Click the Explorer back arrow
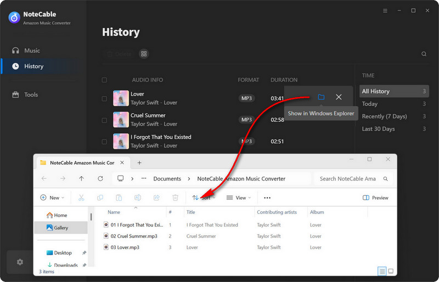 [44, 179]
